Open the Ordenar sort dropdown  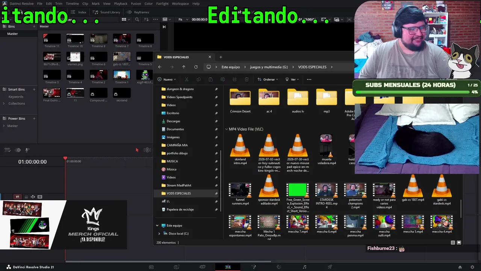pos(268,79)
